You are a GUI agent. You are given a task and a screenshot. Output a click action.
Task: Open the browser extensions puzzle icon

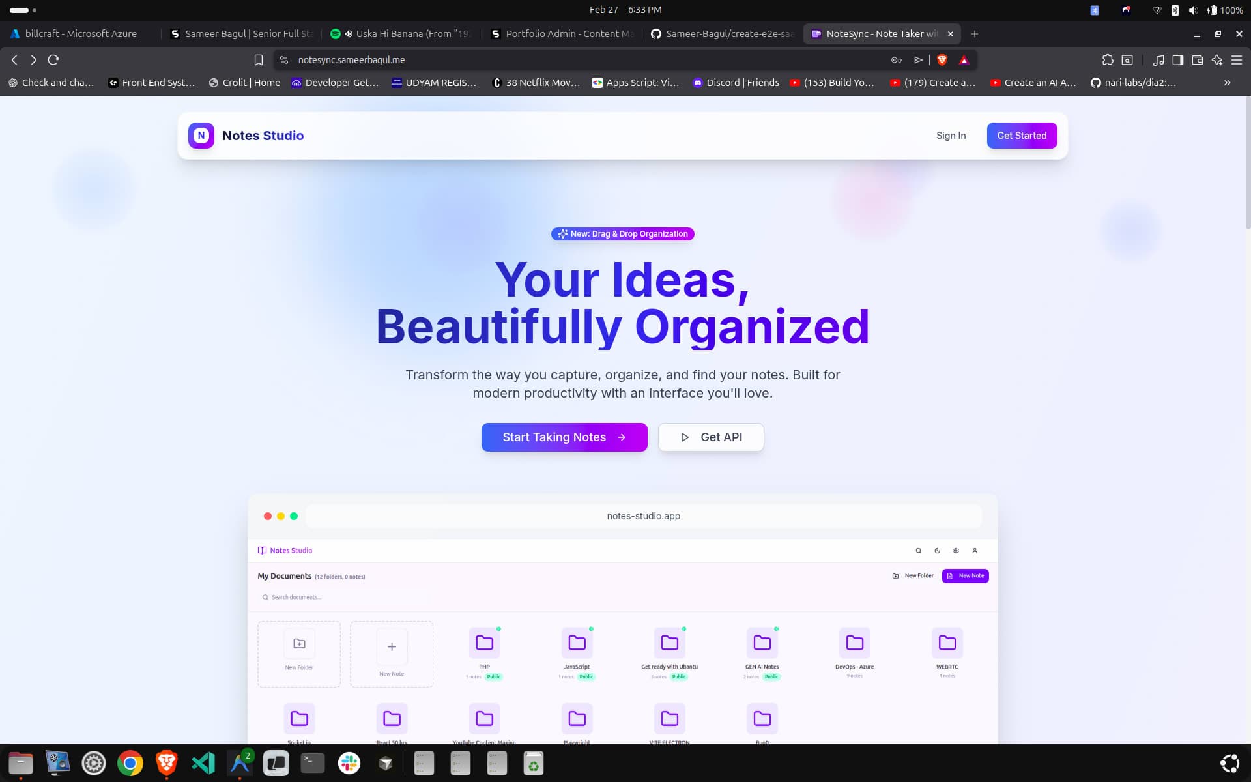1107,59
